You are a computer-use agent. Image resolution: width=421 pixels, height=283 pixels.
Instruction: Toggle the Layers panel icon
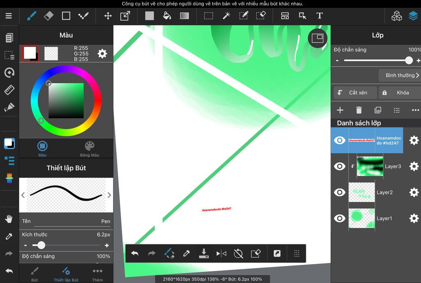413,16
